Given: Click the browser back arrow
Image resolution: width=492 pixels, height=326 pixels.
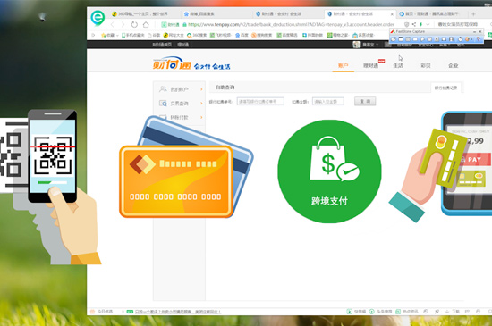Looking at the screenshot, I should (113, 24).
